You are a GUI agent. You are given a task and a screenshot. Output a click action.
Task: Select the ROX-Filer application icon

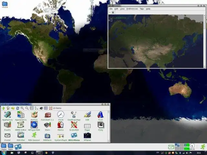click(21, 137)
